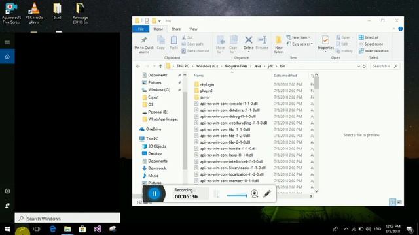Open Properties from the ribbon
Image resolution: width=419 pixels, height=235 pixels.
(x=325, y=43)
